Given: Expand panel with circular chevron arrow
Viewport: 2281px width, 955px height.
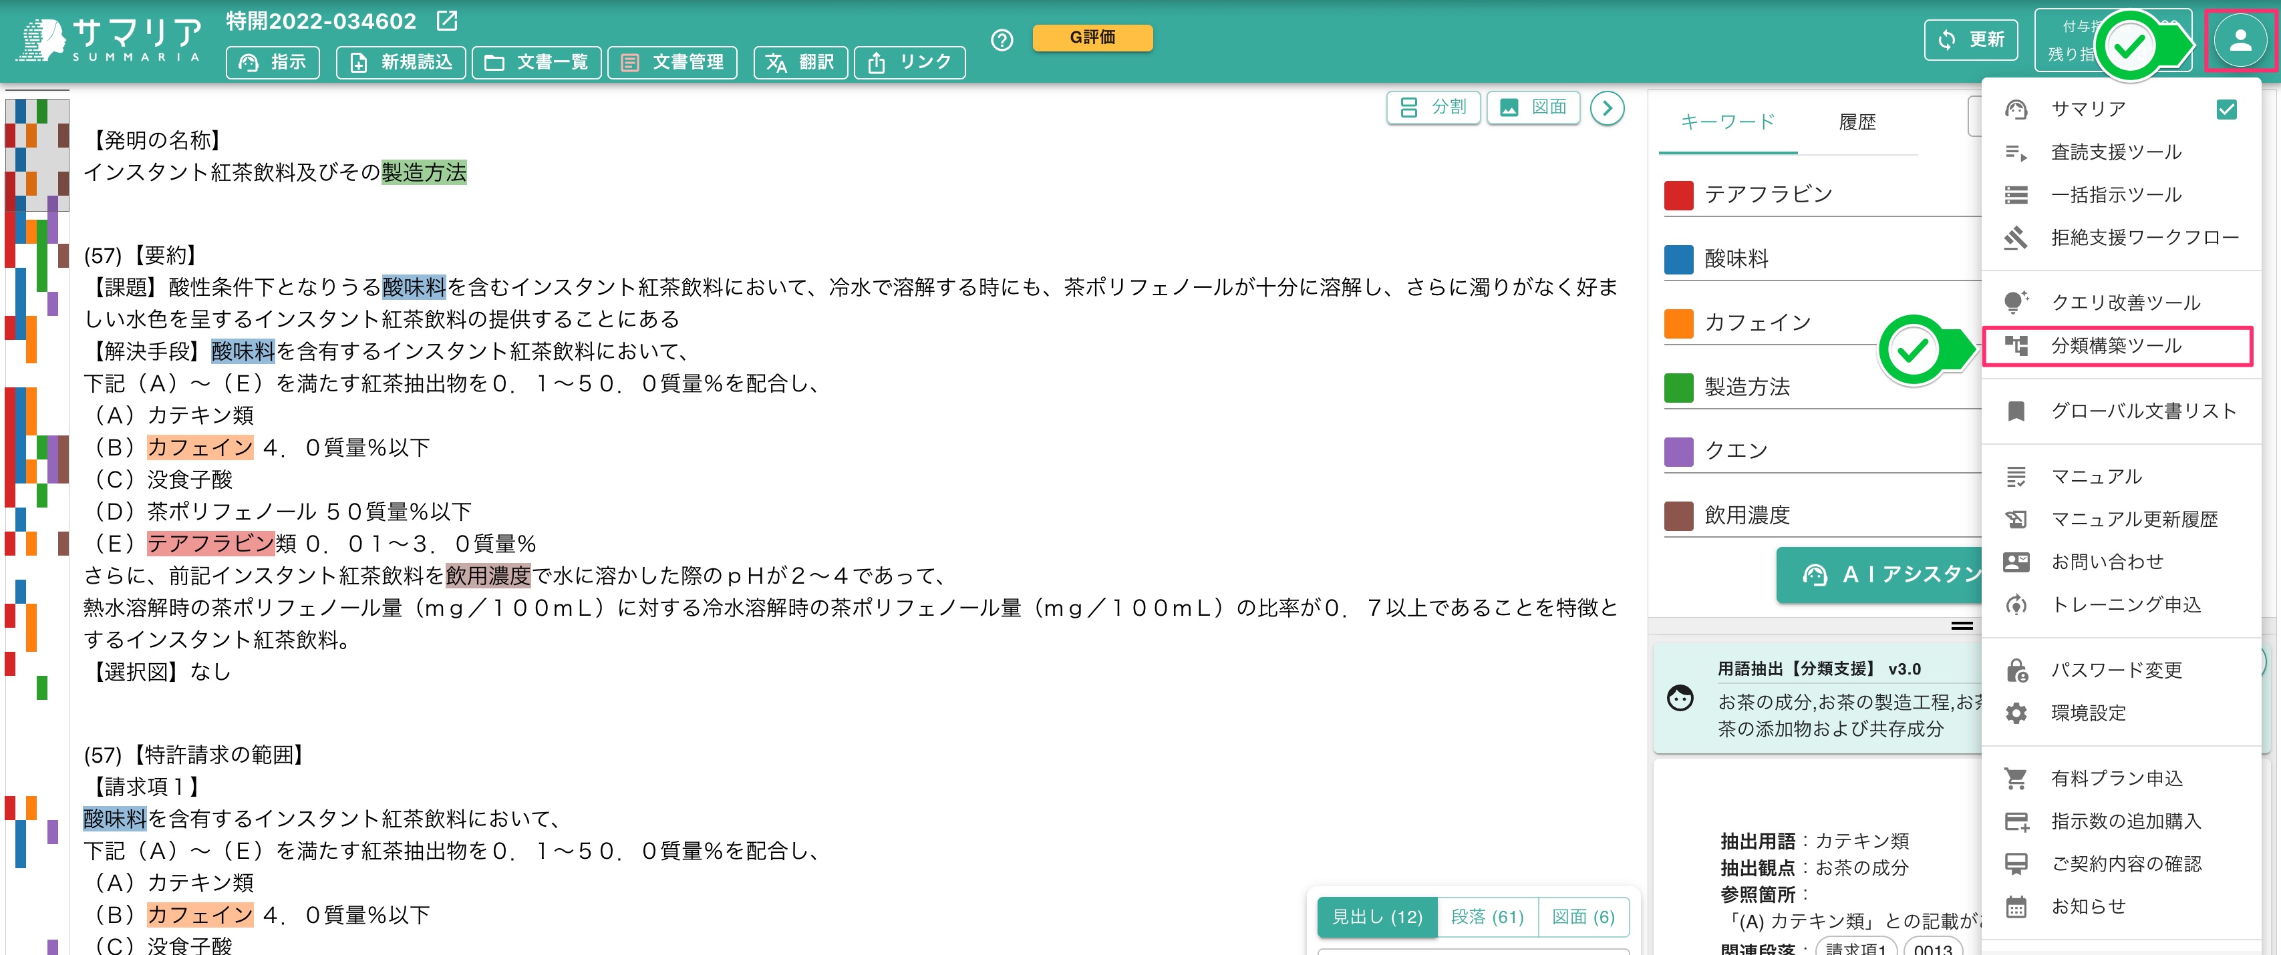Looking at the screenshot, I should [1607, 108].
